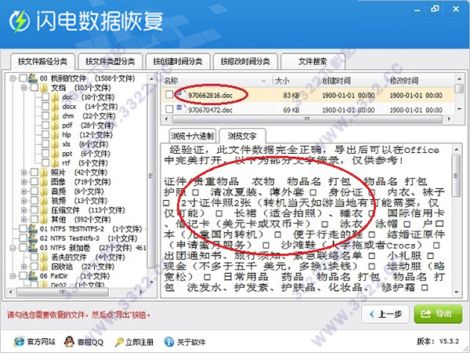Click the green 导出 export button
The image size is (470, 353).
438,314
